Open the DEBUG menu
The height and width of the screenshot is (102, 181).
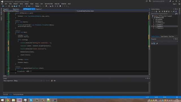click(27, 4)
